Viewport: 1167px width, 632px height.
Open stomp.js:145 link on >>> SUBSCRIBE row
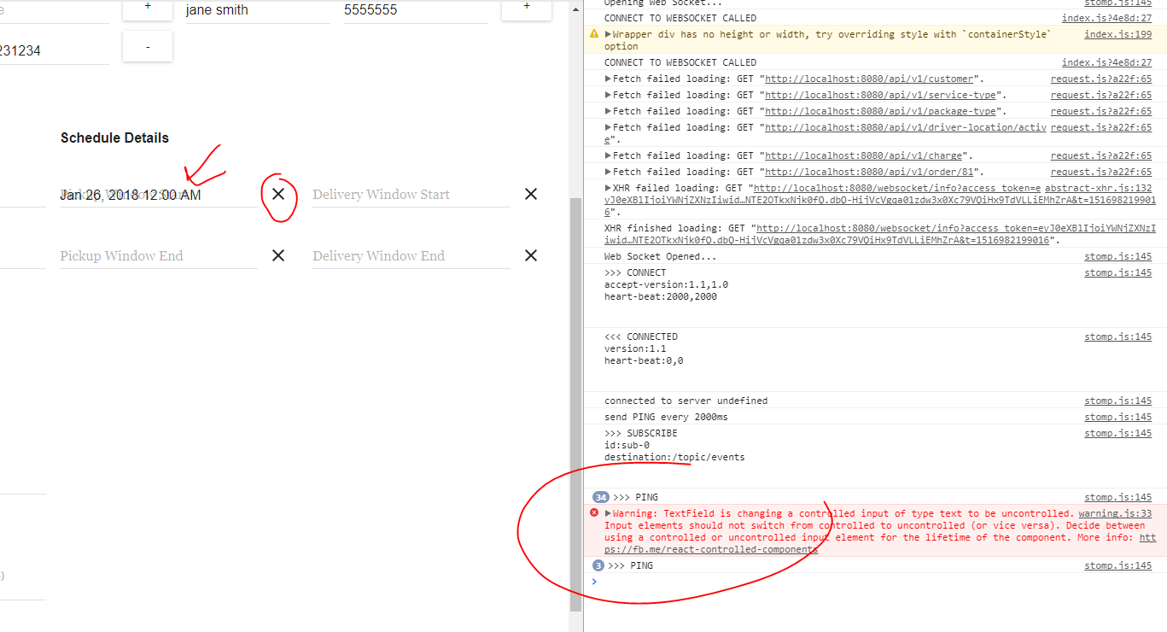pos(1118,433)
